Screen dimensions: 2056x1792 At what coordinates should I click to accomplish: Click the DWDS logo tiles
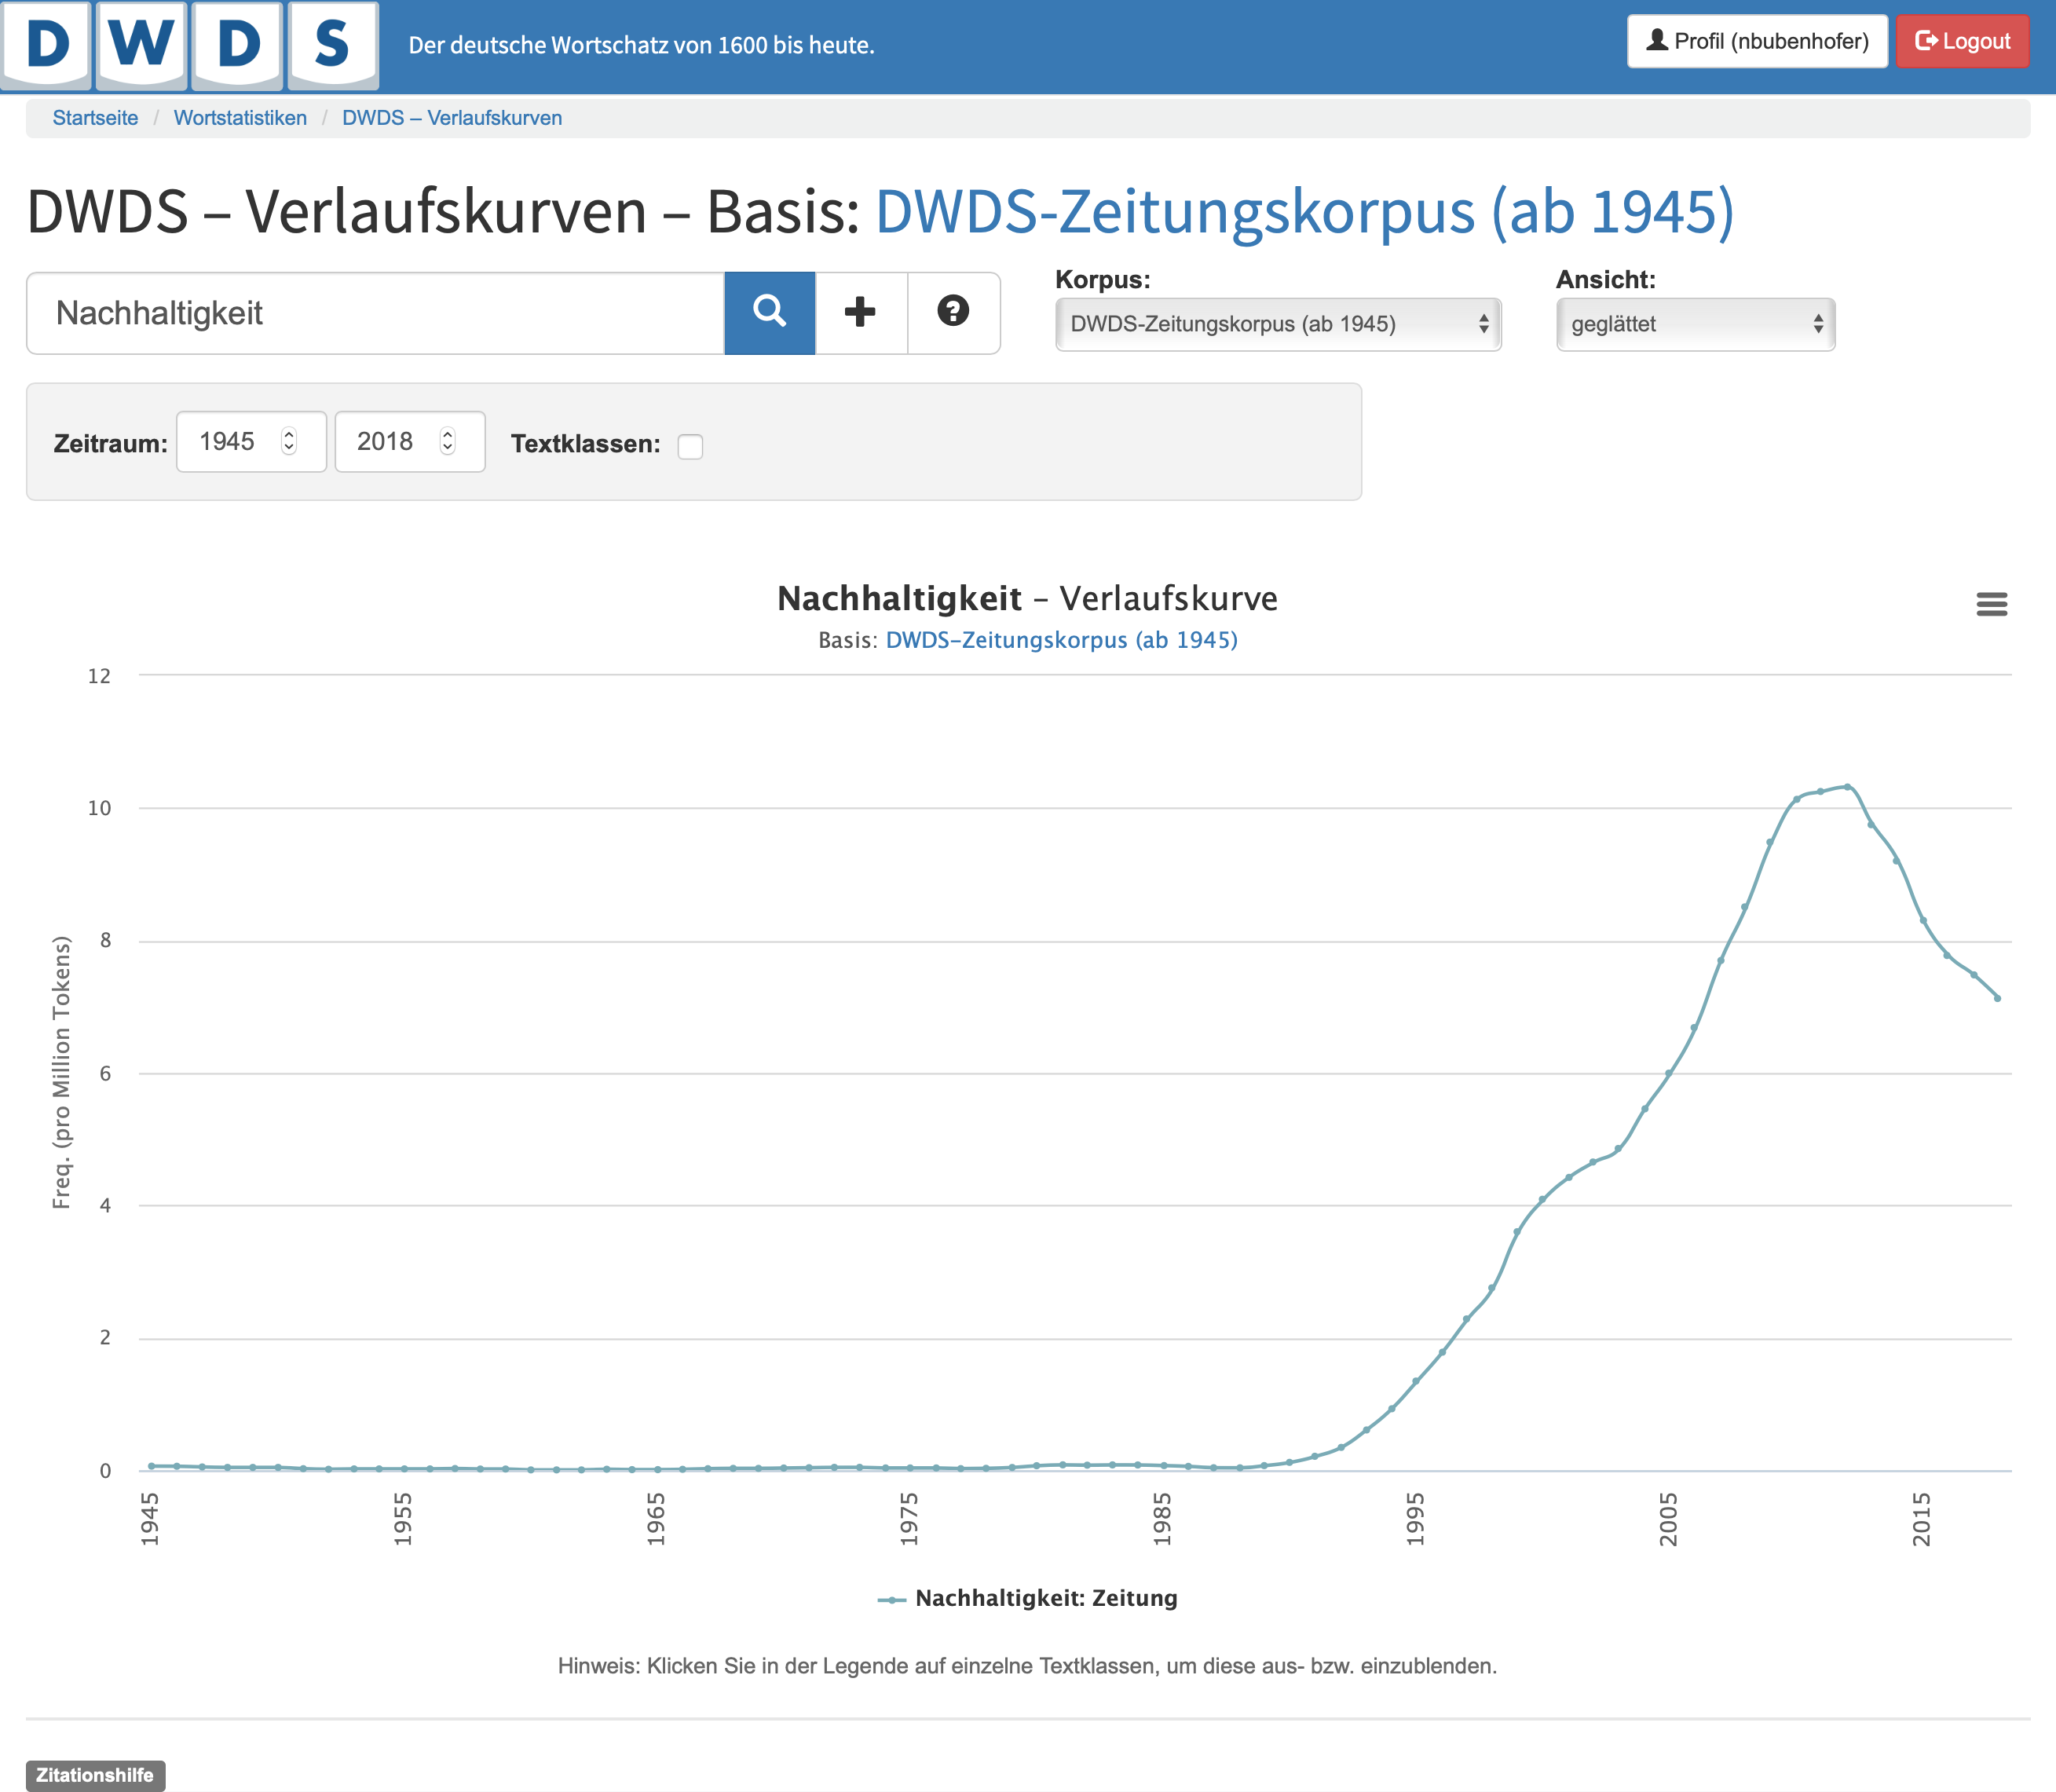[190, 45]
